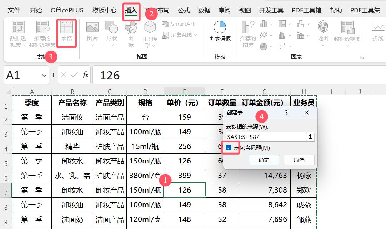Expand the 地图 dropdown arrow

pyautogui.click(x=323, y=45)
